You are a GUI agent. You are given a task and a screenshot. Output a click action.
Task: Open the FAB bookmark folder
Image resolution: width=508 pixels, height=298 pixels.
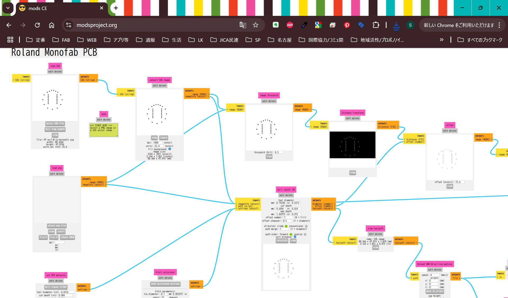pos(61,40)
